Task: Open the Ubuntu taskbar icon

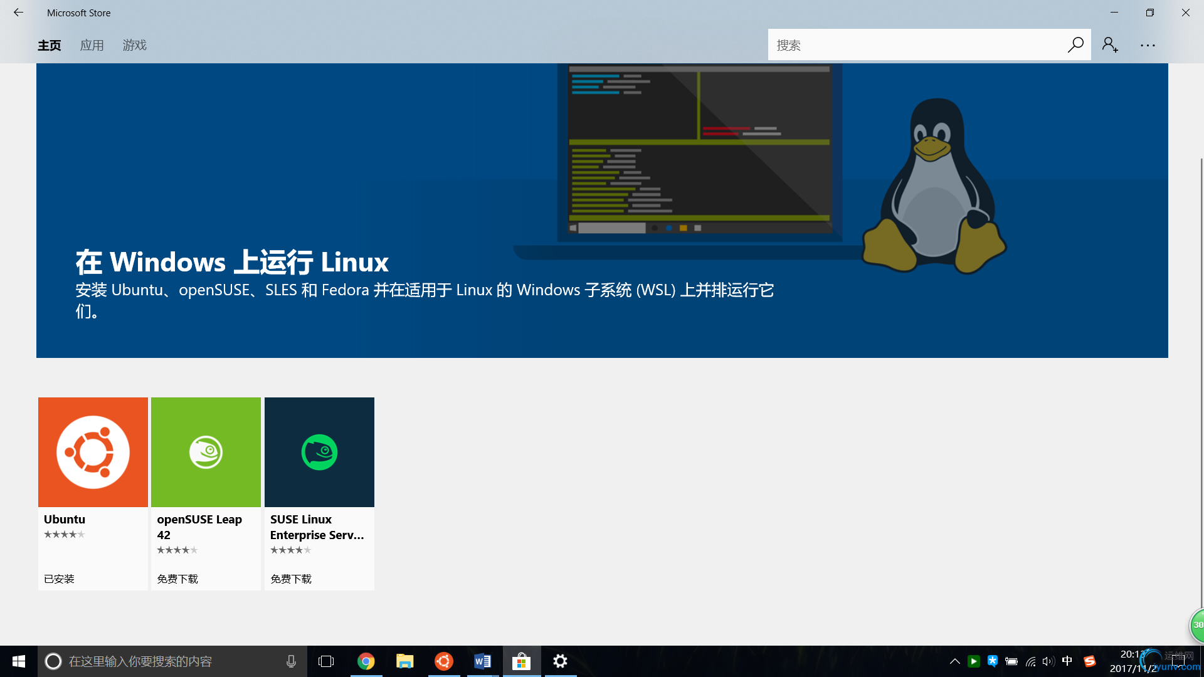Action: tap(444, 661)
